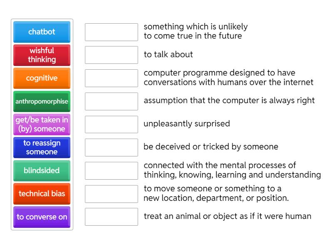The image size is (333, 249).
Task: Click the bottom-most empty answer box
Action: tap(111, 216)
